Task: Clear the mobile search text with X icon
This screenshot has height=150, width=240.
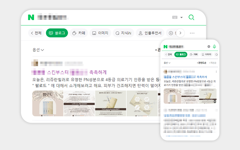Action: (x=209, y=46)
